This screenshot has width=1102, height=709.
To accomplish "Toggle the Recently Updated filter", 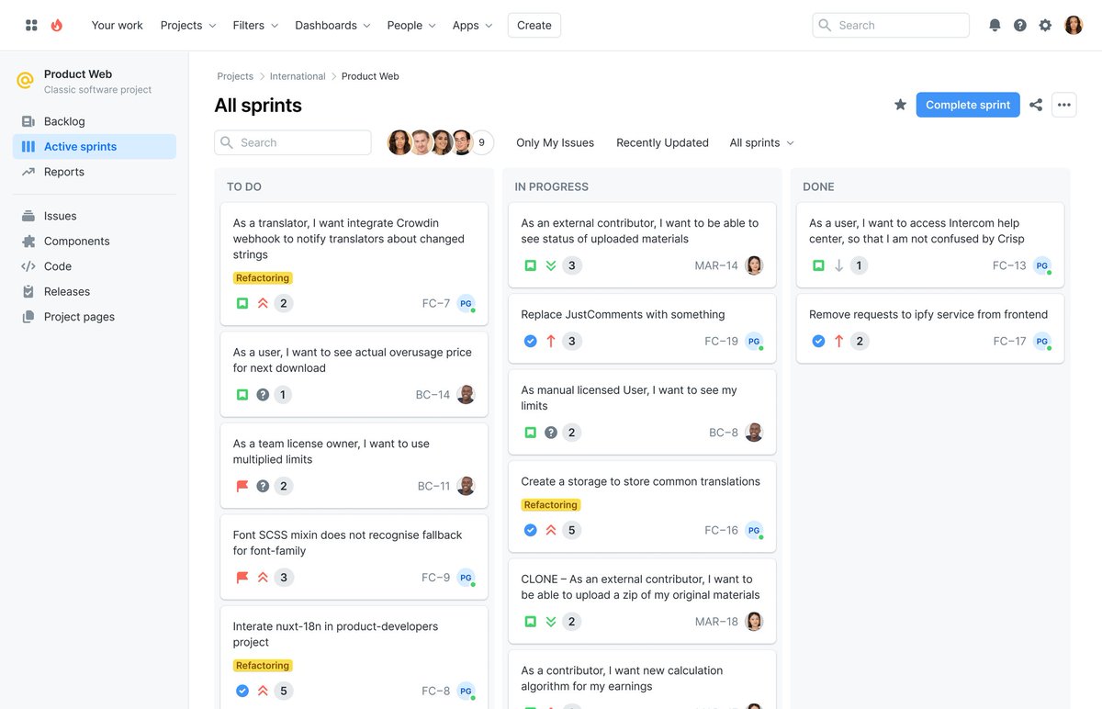I will [x=662, y=142].
